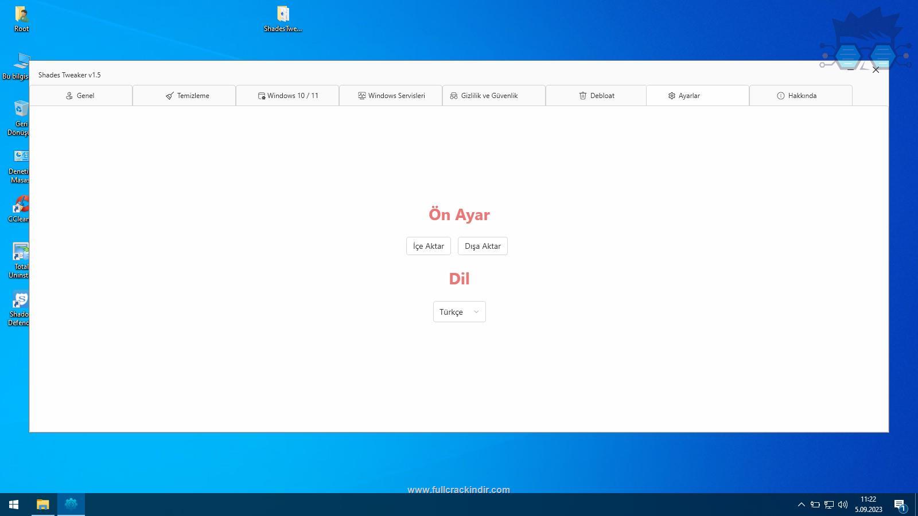Open the Windows Servisleri tab
The width and height of the screenshot is (918, 516).
click(391, 96)
